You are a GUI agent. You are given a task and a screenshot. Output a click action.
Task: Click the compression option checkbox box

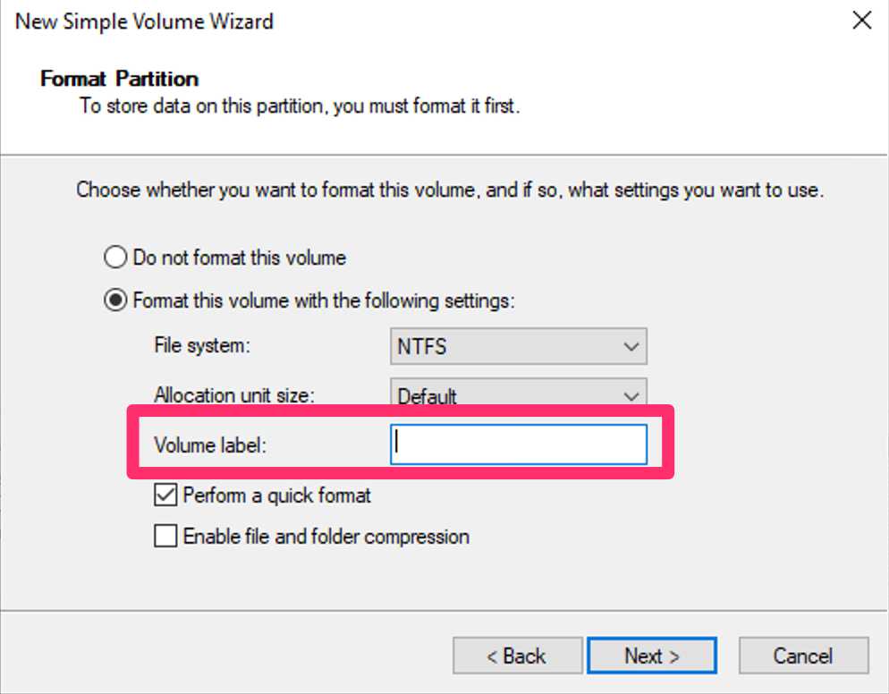tap(165, 537)
